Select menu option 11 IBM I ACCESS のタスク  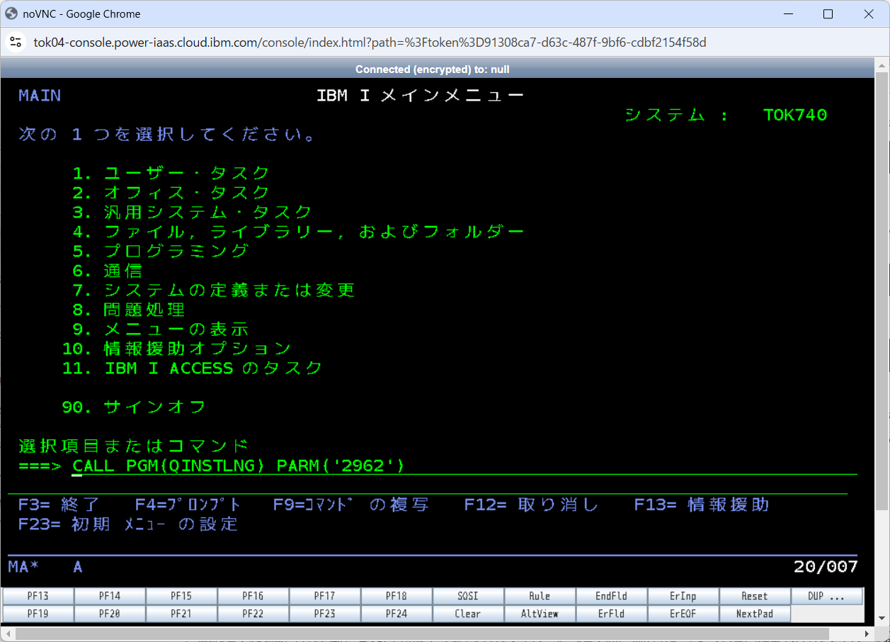(x=192, y=368)
